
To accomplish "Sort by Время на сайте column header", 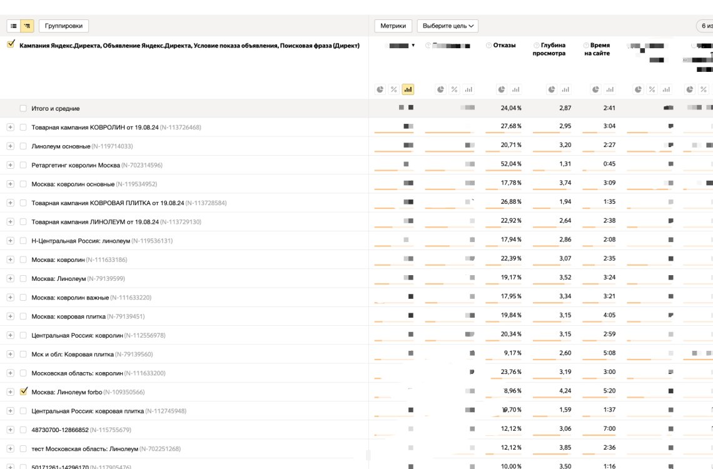I will click(597, 49).
